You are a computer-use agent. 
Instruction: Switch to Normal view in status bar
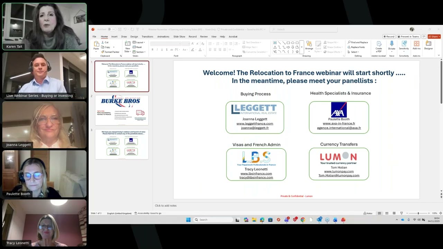[x=379, y=213]
